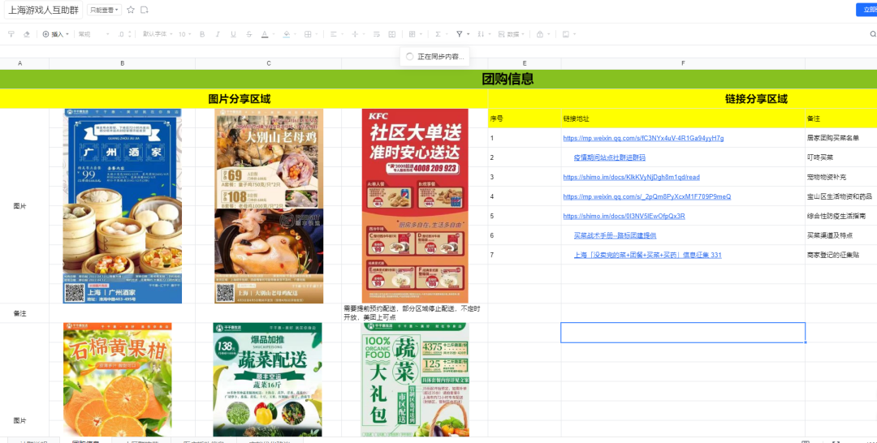Click the 蔬菜配送 poster image
Viewport: 877px width, 443px height.
point(267,380)
